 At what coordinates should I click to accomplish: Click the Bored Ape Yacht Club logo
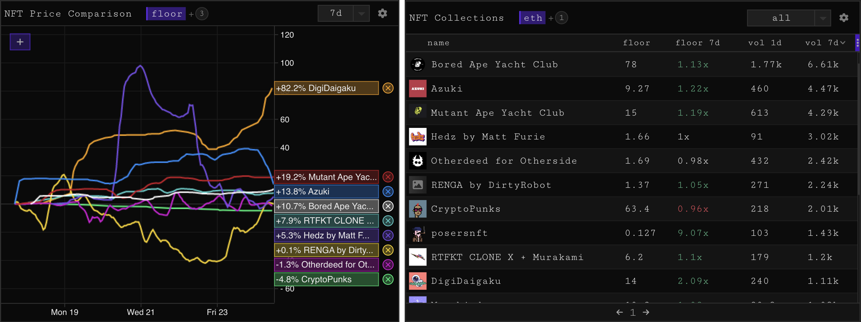click(418, 64)
